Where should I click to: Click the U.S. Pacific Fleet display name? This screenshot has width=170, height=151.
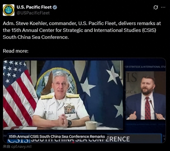click(34, 7)
